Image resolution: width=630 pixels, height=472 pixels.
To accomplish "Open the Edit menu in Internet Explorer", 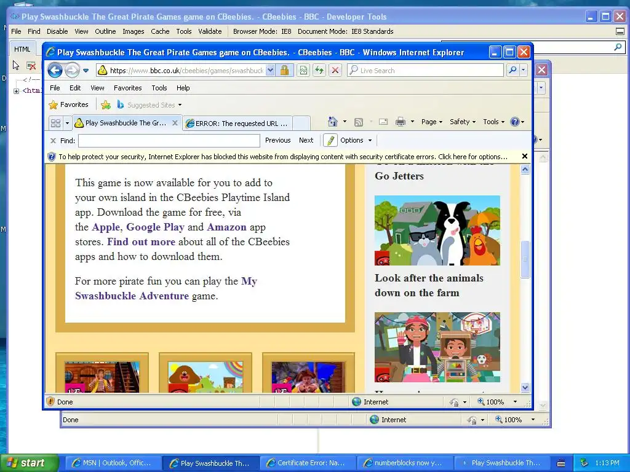I will pos(75,88).
